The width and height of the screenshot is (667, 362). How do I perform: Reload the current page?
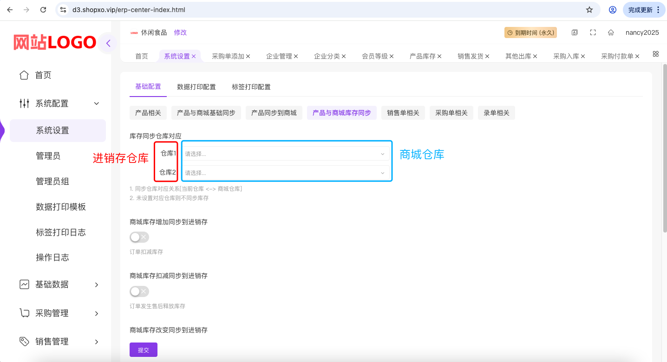[x=43, y=10]
